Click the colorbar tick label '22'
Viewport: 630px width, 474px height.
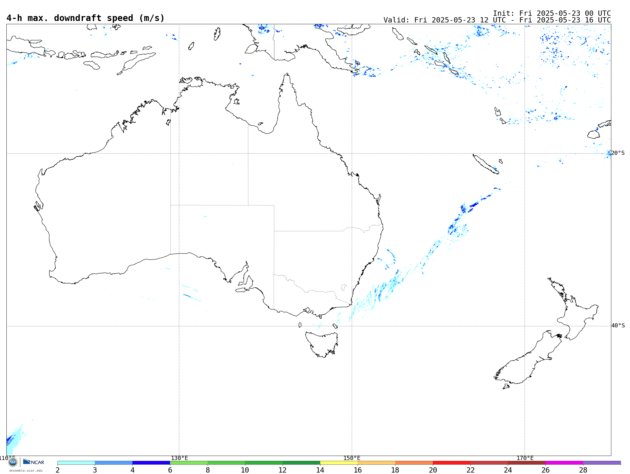[x=470, y=470]
